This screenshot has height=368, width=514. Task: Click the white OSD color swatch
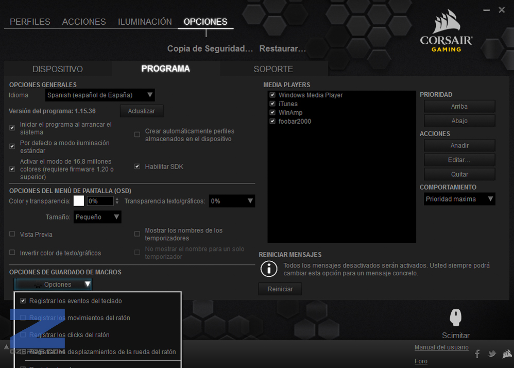tap(79, 201)
